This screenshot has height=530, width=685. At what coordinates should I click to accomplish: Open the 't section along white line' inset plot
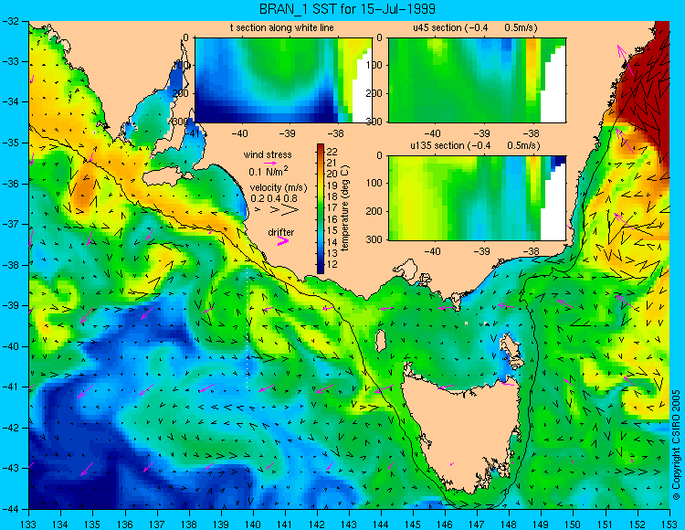point(283,80)
